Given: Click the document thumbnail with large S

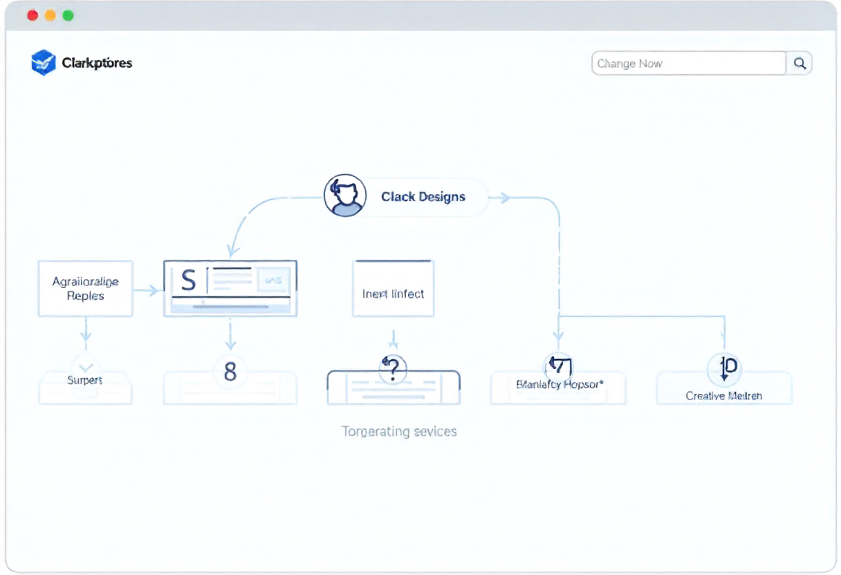Looking at the screenshot, I should [x=230, y=288].
